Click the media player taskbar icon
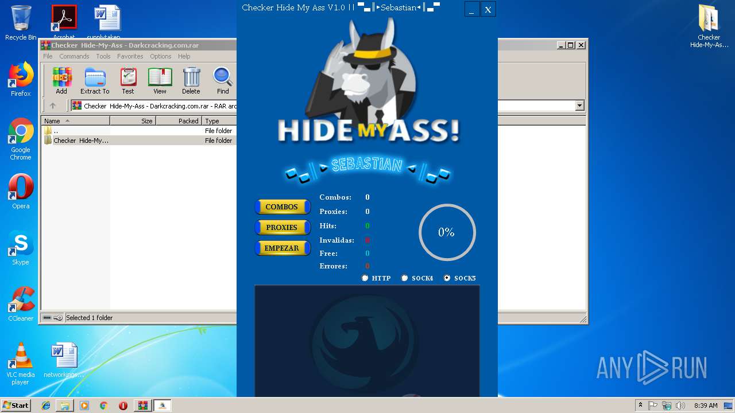Image resolution: width=735 pixels, height=413 pixels. [84, 406]
